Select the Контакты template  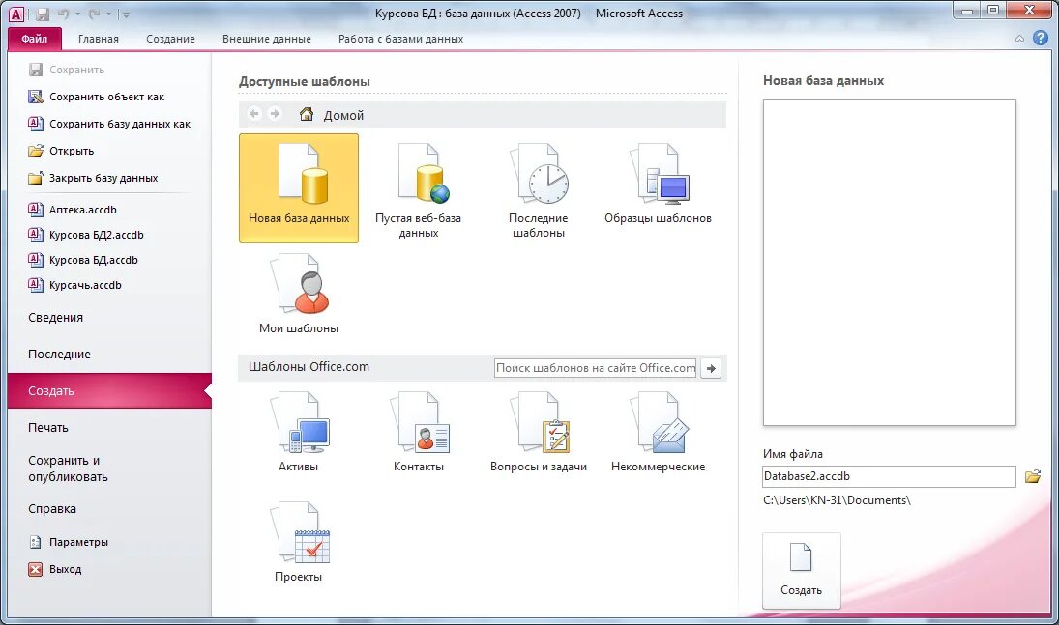click(x=419, y=432)
